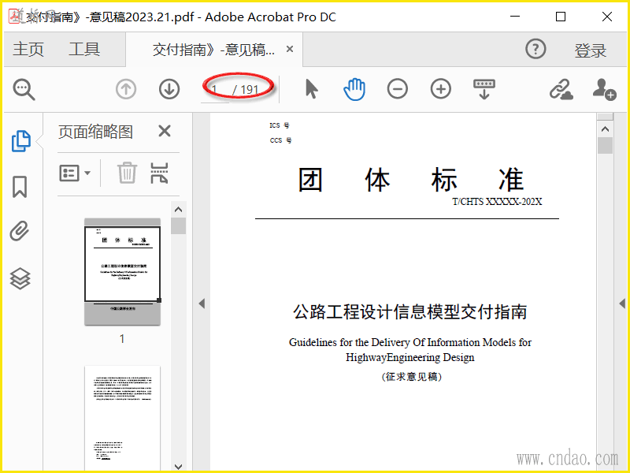This screenshot has width=630, height=473.
Task: Go to next page with down arrow
Action: tap(169, 89)
